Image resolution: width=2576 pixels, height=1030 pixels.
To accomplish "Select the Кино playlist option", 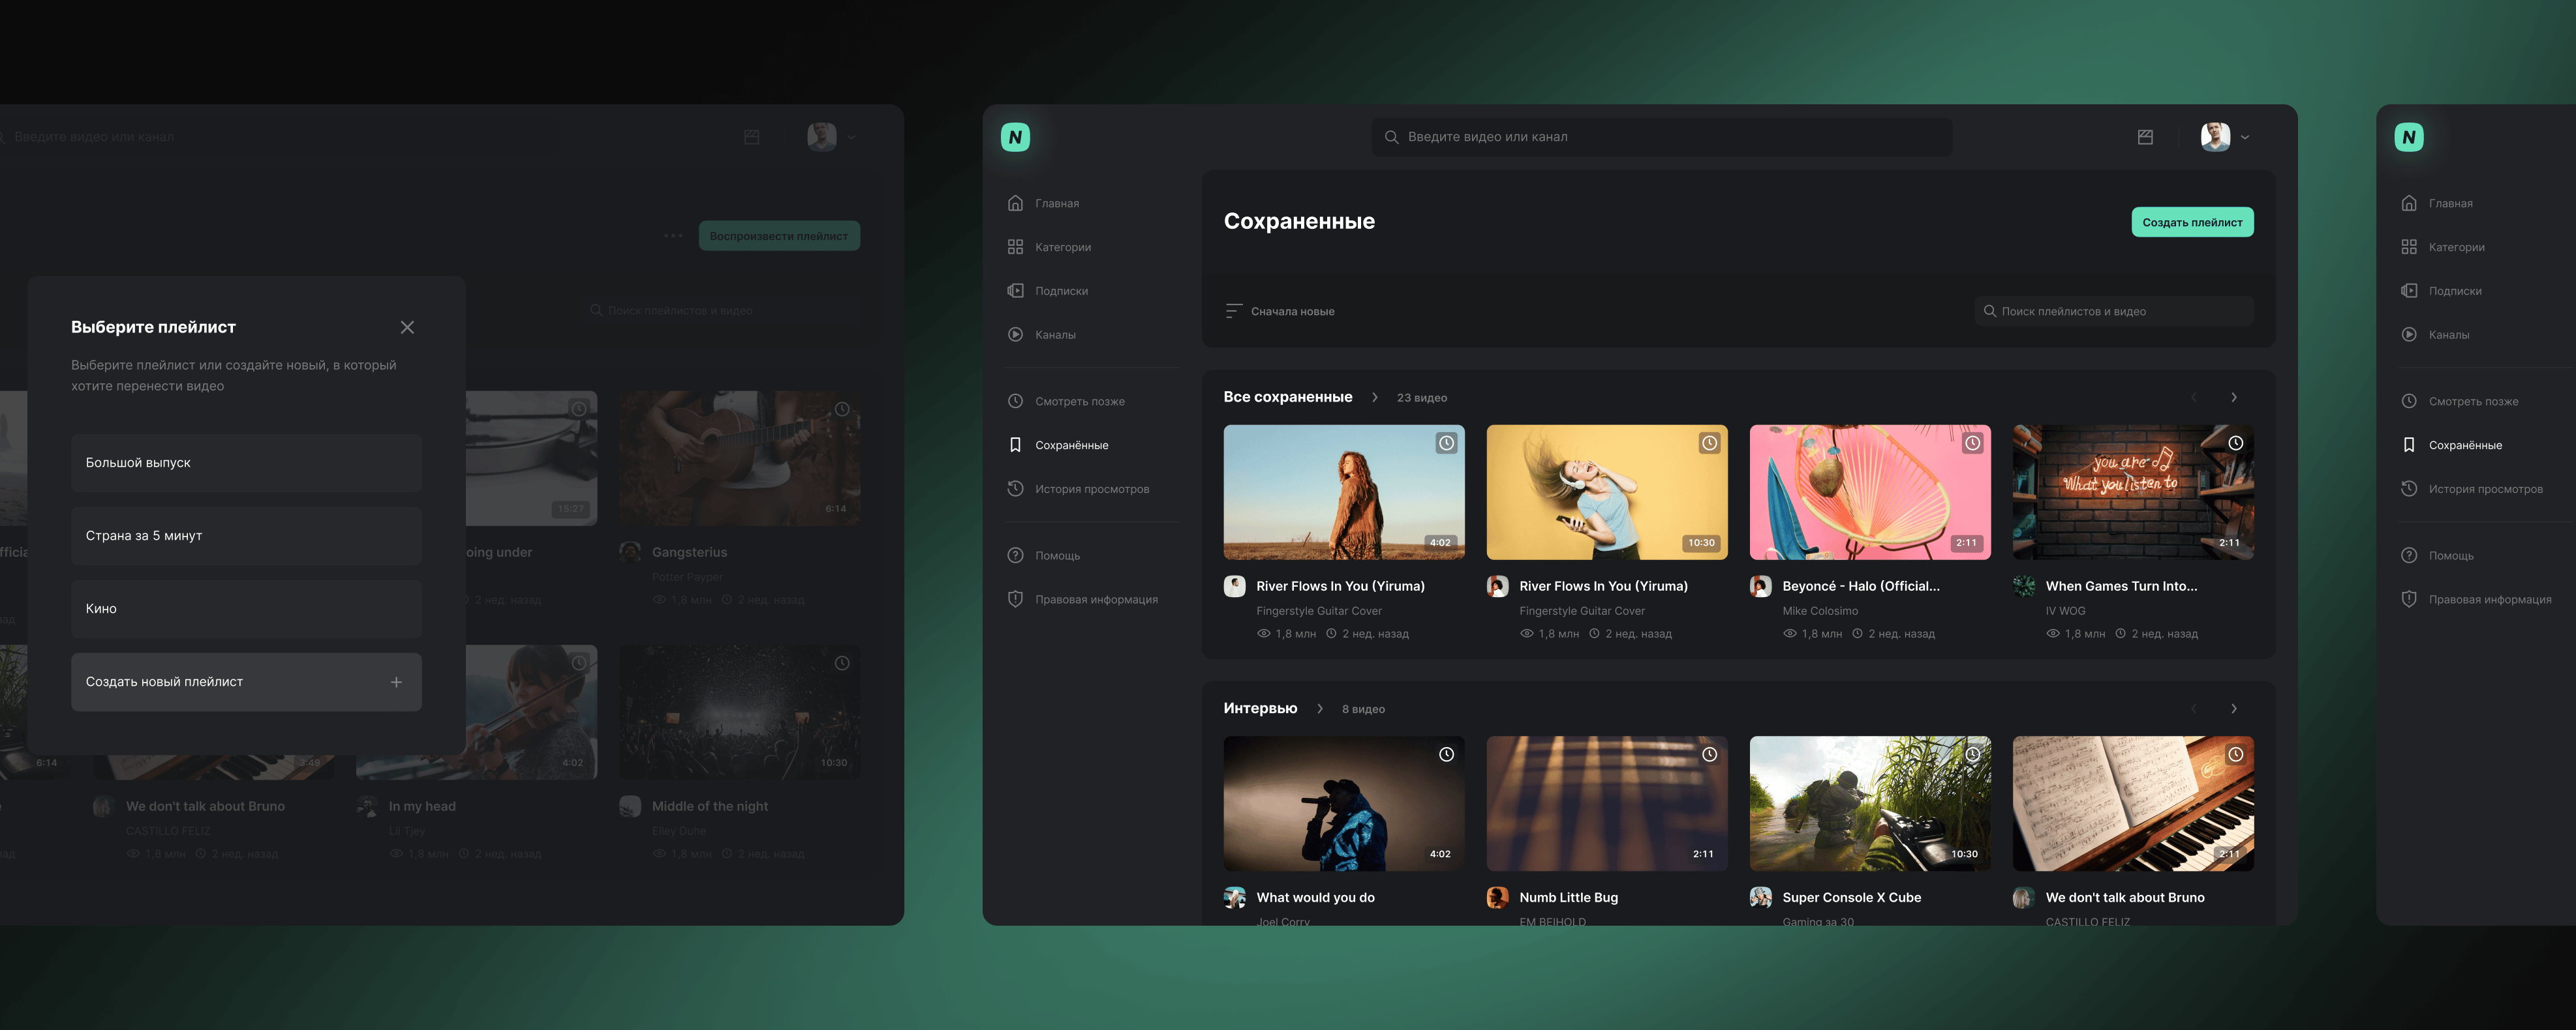I will (246, 608).
